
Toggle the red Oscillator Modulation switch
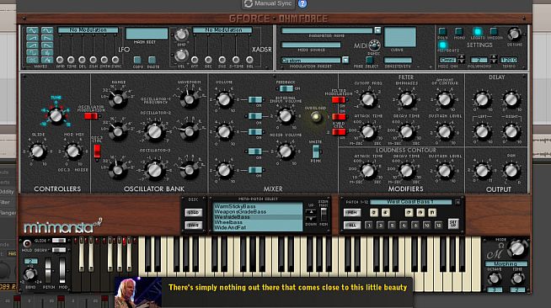(x=91, y=116)
